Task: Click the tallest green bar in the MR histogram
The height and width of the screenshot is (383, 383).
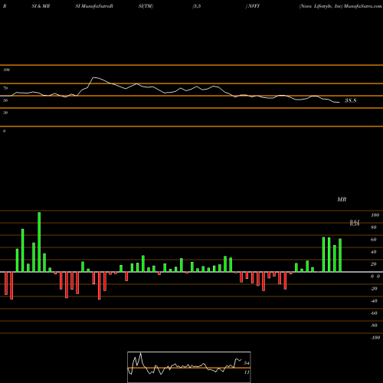Action: point(39,242)
